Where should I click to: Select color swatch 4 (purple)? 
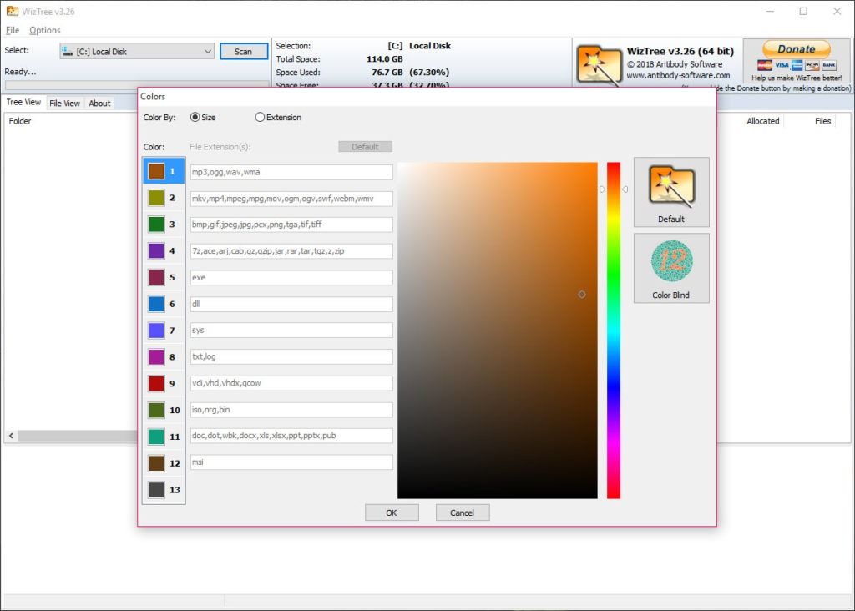pyautogui.click(x=156, y=250)
